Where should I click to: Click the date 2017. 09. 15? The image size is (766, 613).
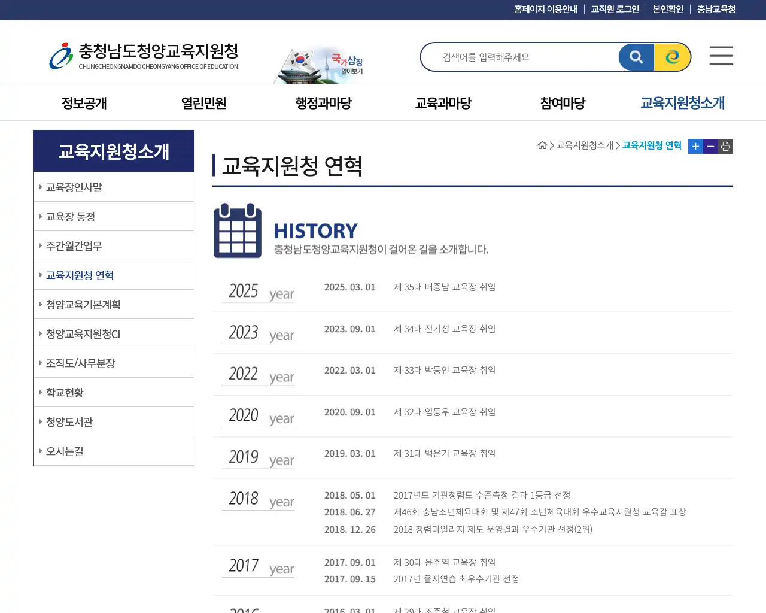click(x=350, y=579)
